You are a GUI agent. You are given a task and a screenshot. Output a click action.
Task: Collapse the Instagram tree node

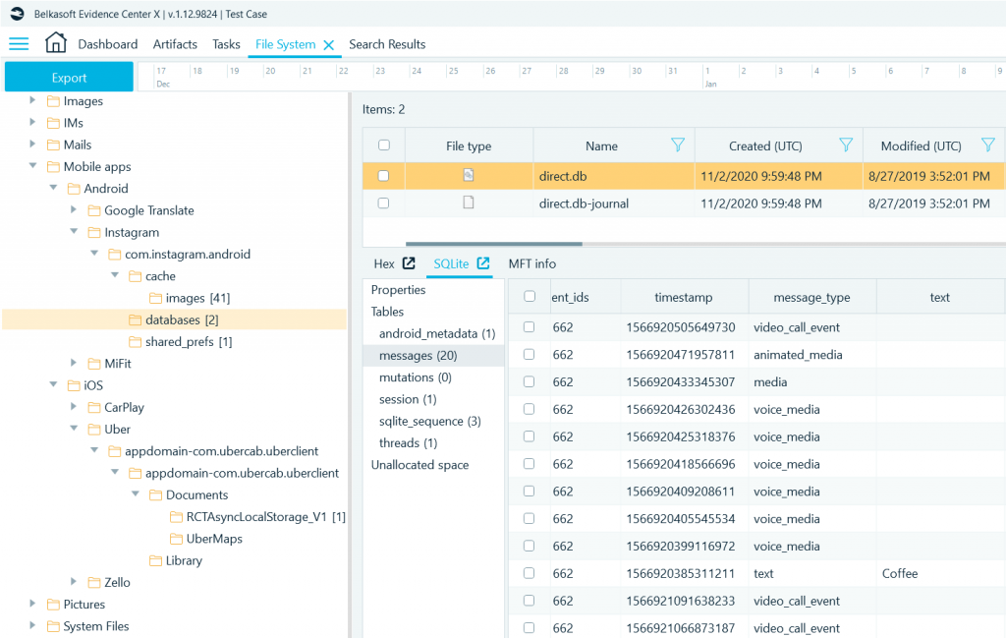pos(74,233)
